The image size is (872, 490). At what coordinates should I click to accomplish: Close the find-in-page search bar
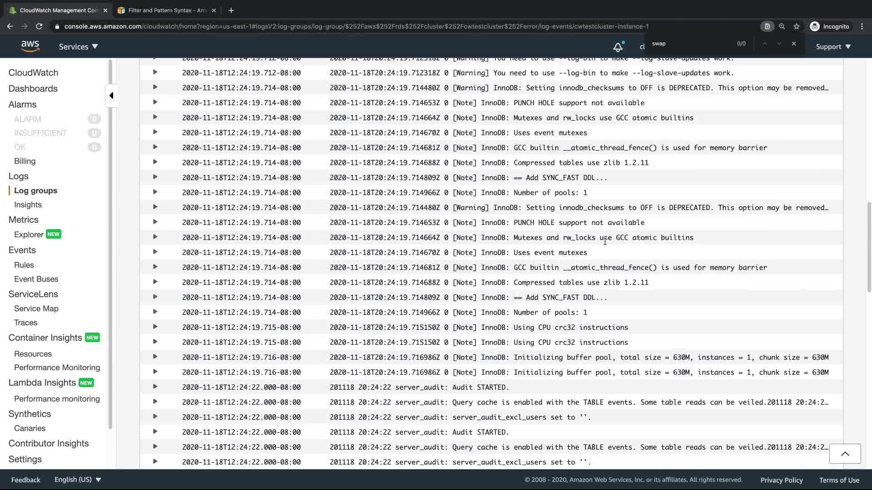pyautogui.click(x=793, y=44)
